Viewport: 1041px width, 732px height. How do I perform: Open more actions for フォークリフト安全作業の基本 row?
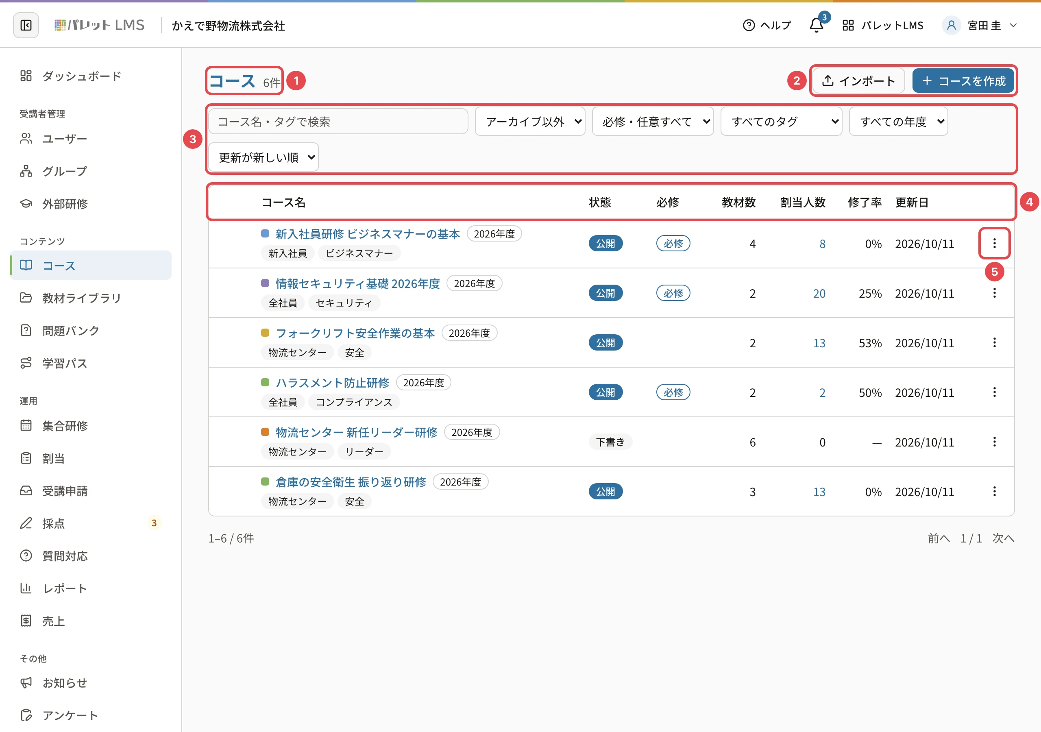pos(994,343)
